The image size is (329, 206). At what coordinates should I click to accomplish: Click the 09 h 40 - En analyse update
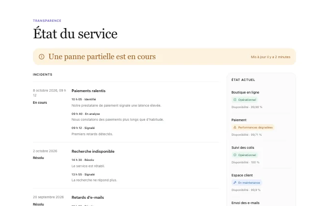[x=86, y=114]
